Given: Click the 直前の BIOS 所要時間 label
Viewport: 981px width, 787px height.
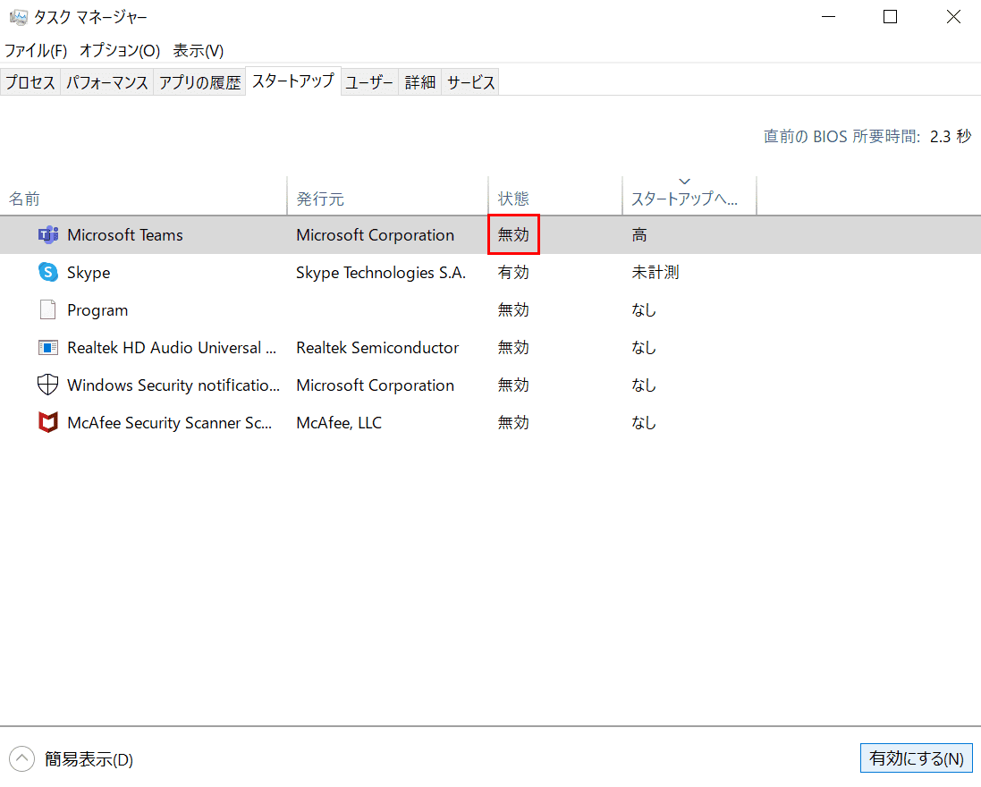Looking at the screenshot, I should [x=841, y=136].
